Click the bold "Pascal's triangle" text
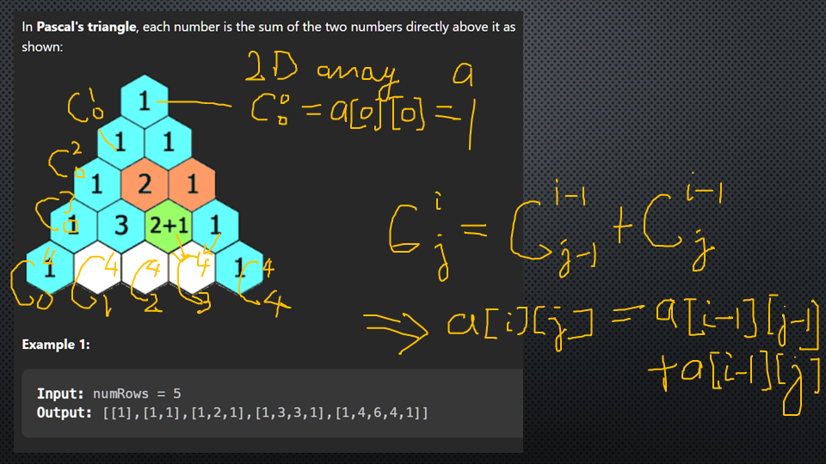 [86, 27]
